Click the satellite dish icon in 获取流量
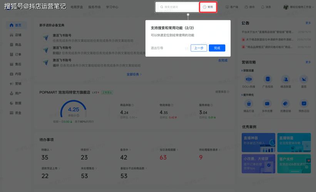 click(304, 79)
